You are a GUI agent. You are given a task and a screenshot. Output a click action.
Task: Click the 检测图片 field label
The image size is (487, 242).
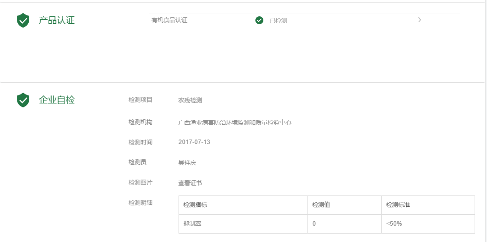[140, 182]
